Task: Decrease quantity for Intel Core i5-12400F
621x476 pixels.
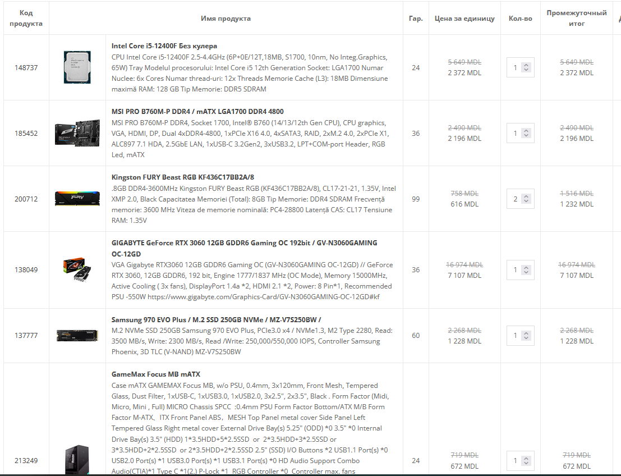Action: [x=526, y=70]
